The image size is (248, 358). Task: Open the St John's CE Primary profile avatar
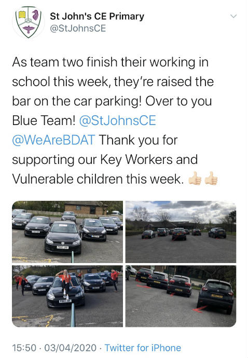coord(29,22)
